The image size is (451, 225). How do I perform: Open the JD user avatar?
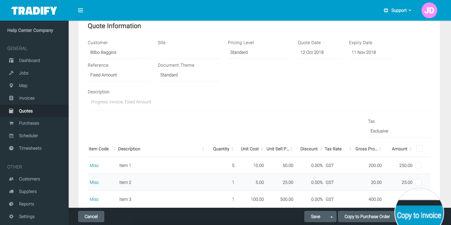[429, 10]
